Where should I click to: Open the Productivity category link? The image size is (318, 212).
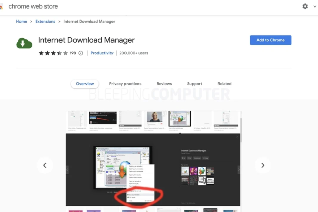(102, 53)
